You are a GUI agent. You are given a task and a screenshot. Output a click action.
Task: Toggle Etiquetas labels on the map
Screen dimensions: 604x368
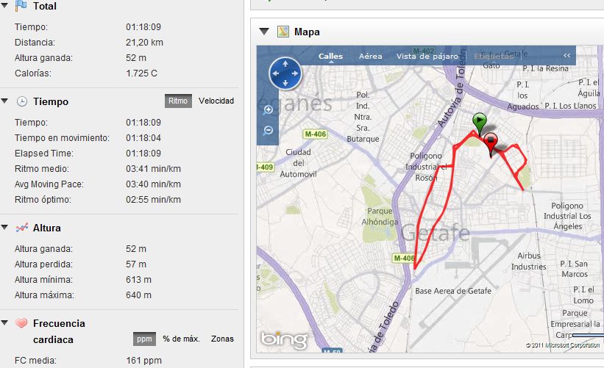493,56
